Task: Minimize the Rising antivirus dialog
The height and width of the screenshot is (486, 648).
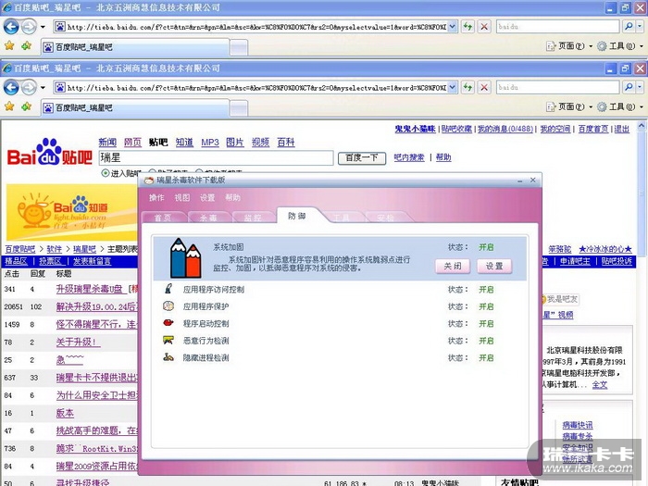Action: [x=520, y=181]
